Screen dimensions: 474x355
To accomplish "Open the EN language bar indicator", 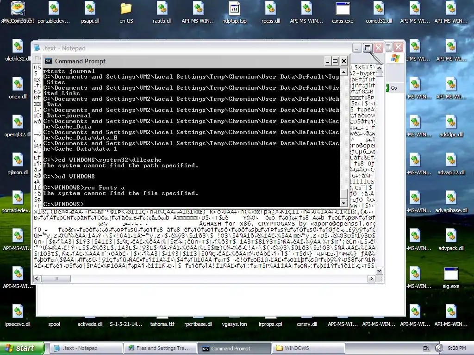I will [x=426, y=348].
